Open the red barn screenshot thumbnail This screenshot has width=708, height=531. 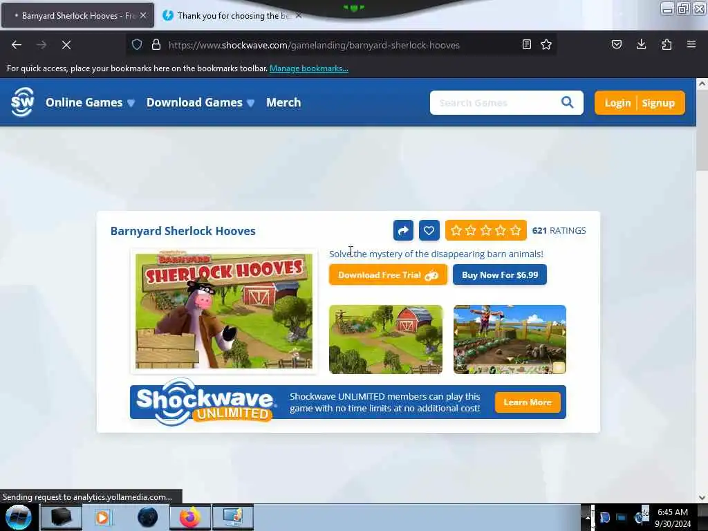[386, 339]
